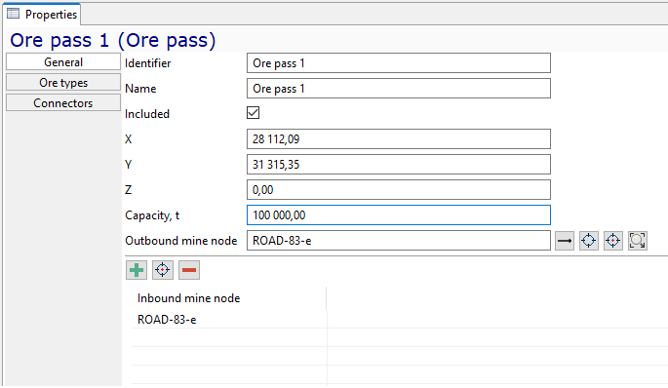Click the Capacity, t field

(x=399, y=215)
